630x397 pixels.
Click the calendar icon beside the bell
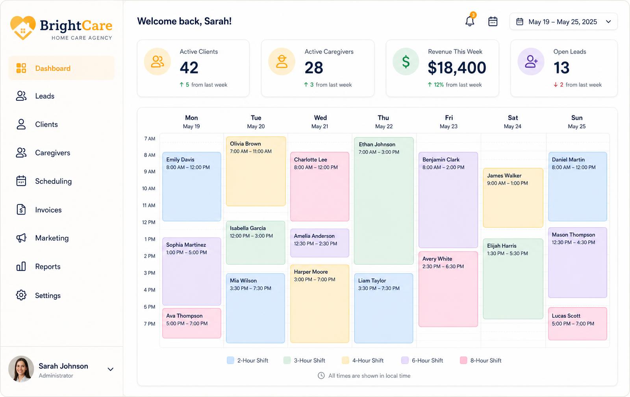[493, 22]
